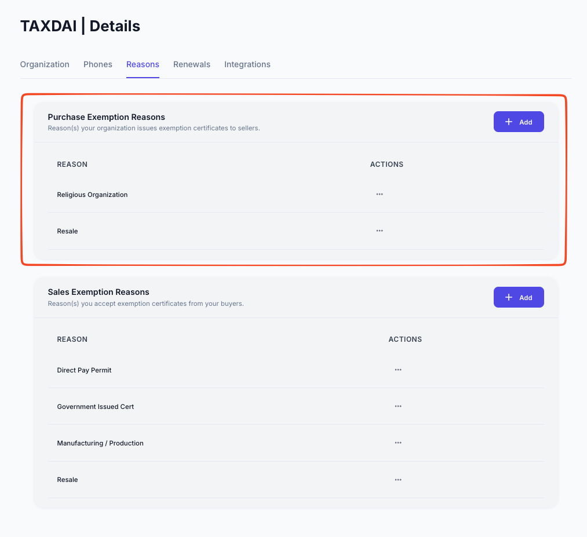Click the Government Issued Cert reason
The height and width of the screenshot is (537, 587).
96,407
